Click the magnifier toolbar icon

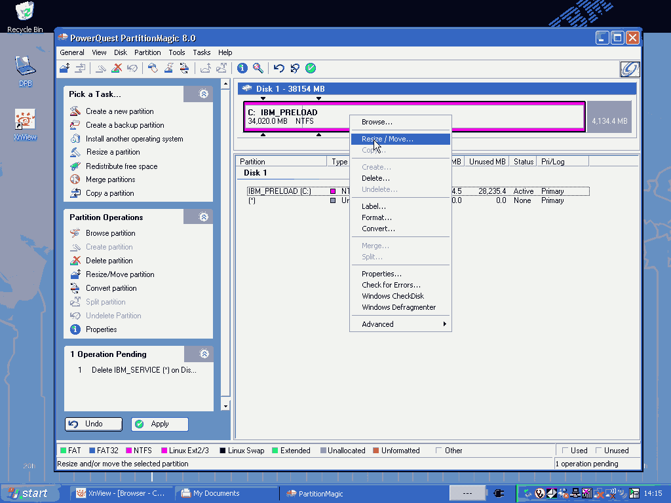(x=258, y=68)
